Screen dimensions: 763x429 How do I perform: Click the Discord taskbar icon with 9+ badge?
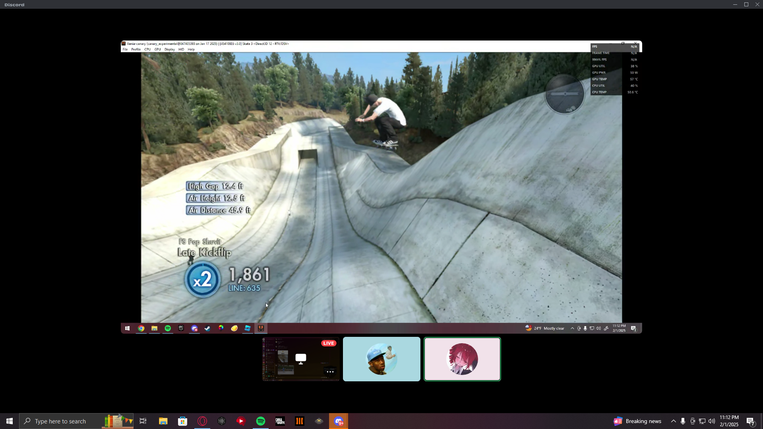[339, 421]
